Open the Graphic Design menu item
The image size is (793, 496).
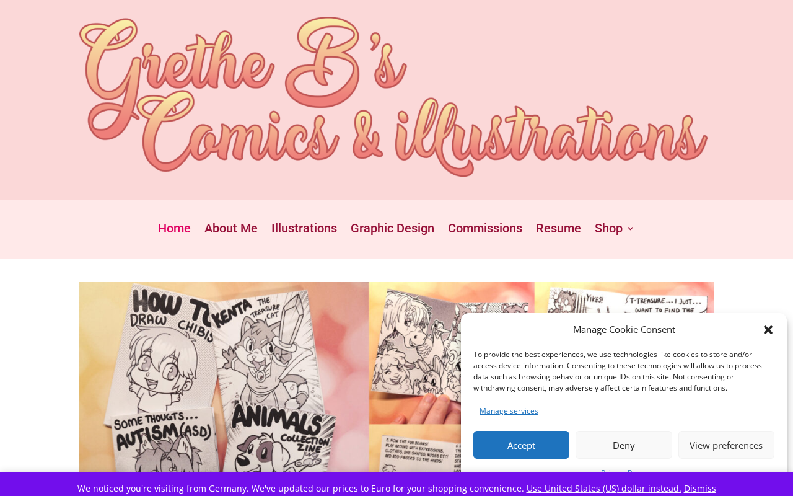(392, 228)
